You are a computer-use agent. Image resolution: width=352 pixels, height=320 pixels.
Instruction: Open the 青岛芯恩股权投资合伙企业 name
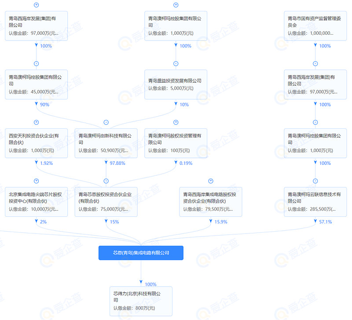tap(105, 198)
